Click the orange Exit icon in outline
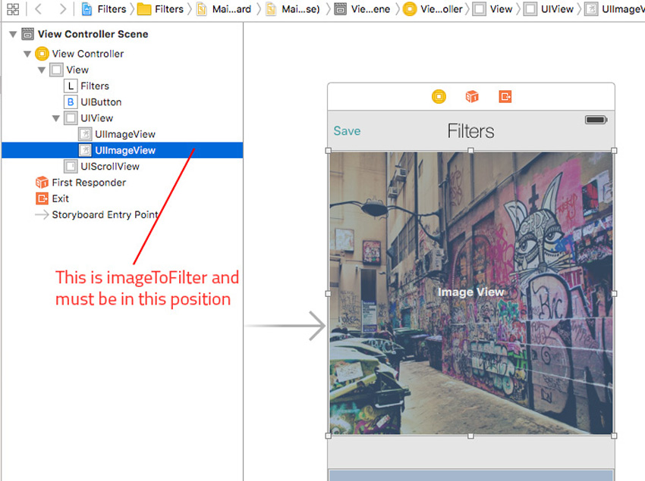The image size is (645, 481). pos(42,198)
